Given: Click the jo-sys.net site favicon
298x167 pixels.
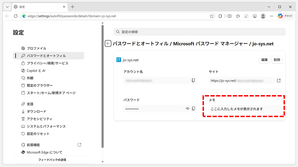Looking at the screenshot, I should (x=119, y=60).
